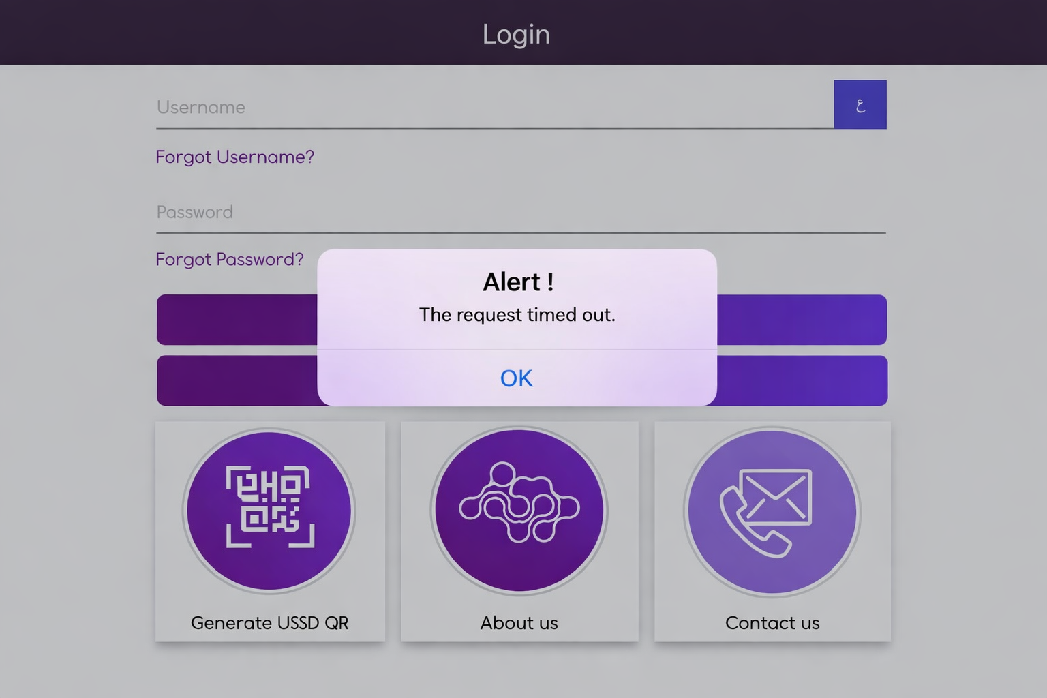
Task: Click the "About us" label text
Action: coord(519,622)
